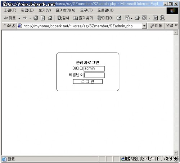Click the Windows logo throbber

pyautogui.click(x=172, y=11)
